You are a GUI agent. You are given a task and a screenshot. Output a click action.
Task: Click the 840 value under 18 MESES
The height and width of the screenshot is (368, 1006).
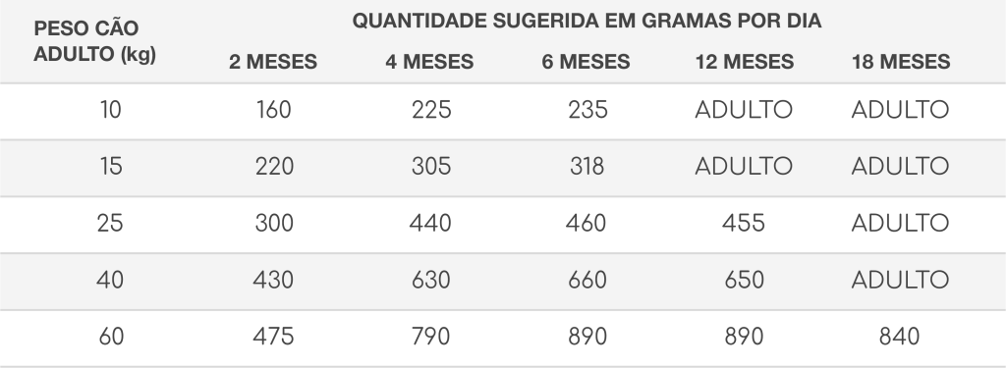click(x=900, y=337)
